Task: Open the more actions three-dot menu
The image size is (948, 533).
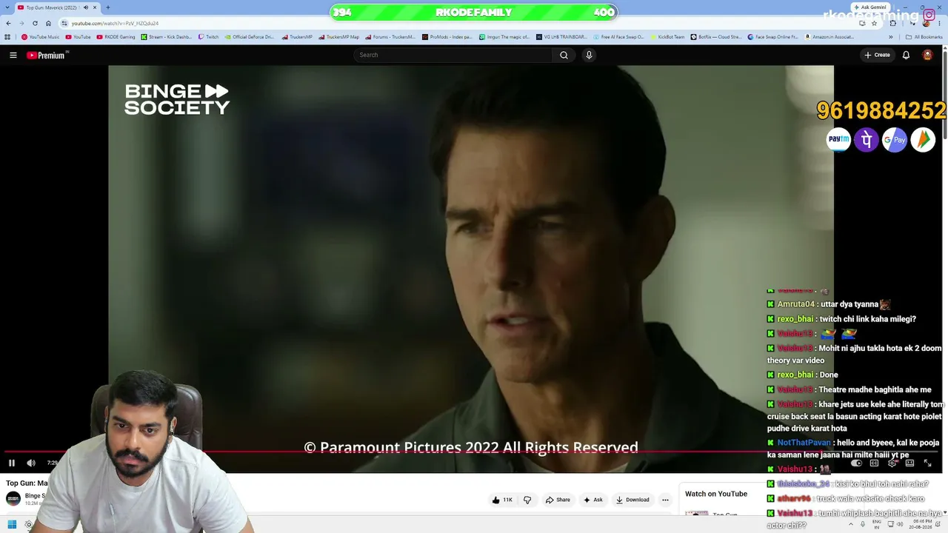Action: (x=665, y=500)
